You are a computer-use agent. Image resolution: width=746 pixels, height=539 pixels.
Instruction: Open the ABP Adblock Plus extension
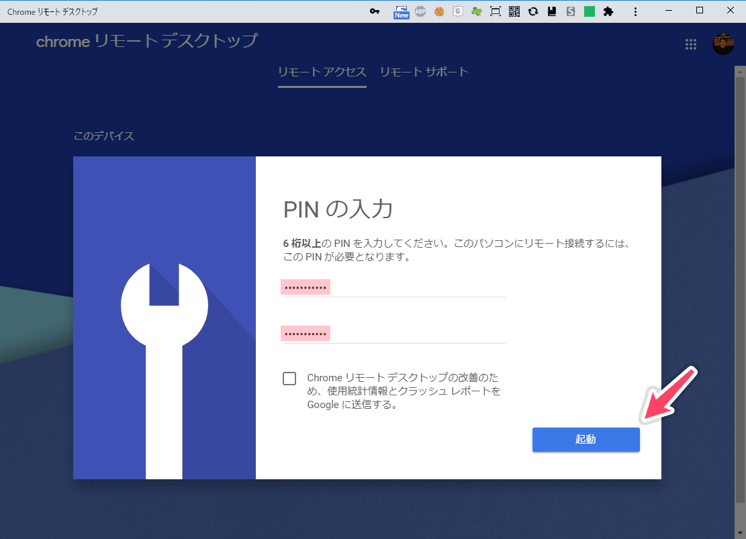click(420, 11)
